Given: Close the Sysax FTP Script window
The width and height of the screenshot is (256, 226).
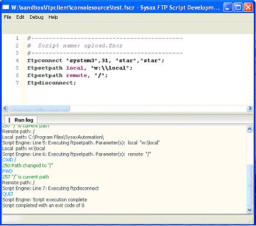Looking at the screenshot, I should 248,8.
